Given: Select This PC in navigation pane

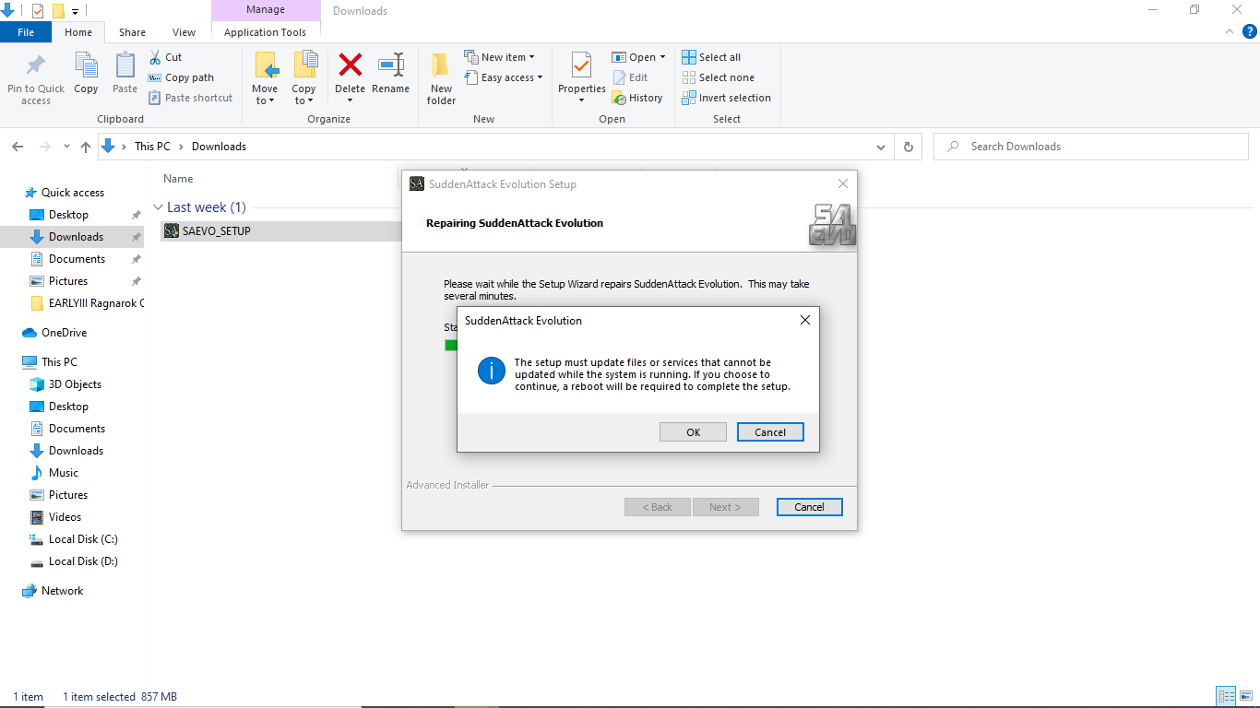Looking at the screenshot, I should [59, 362].
